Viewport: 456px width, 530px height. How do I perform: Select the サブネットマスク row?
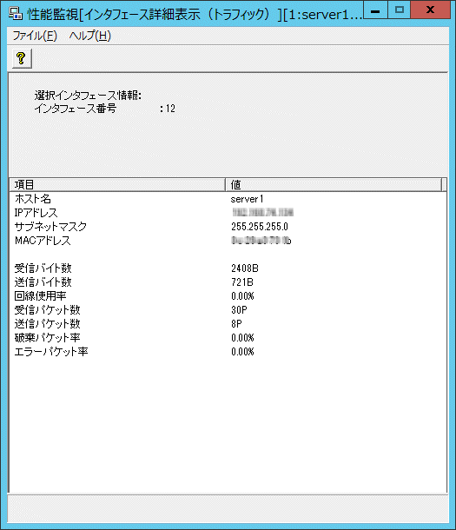click(x=228, y=227)
